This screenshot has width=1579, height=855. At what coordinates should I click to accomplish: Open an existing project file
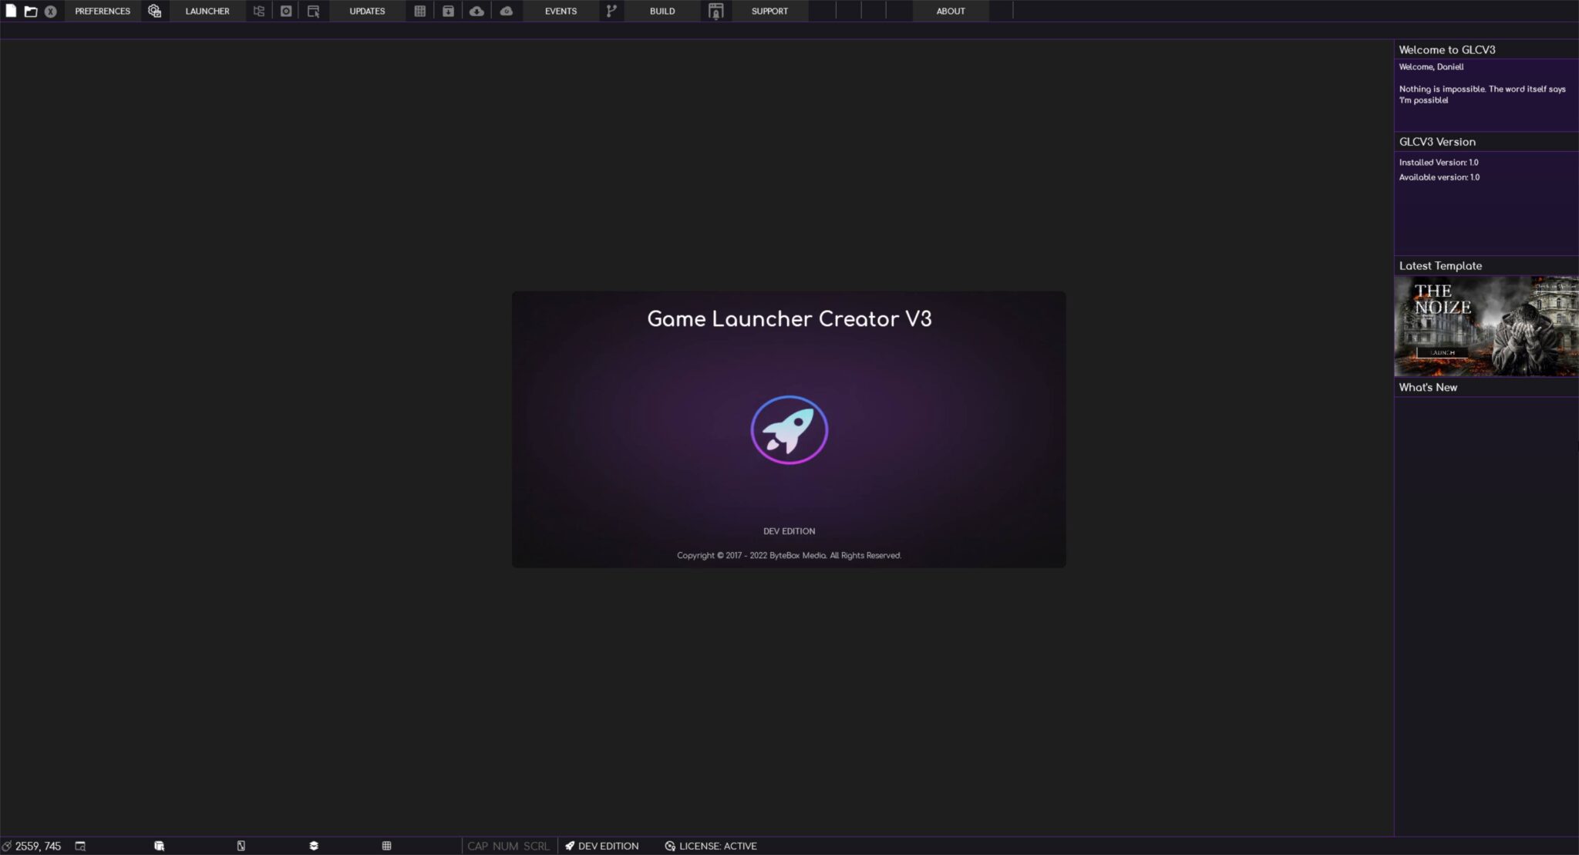click(32, 11)
